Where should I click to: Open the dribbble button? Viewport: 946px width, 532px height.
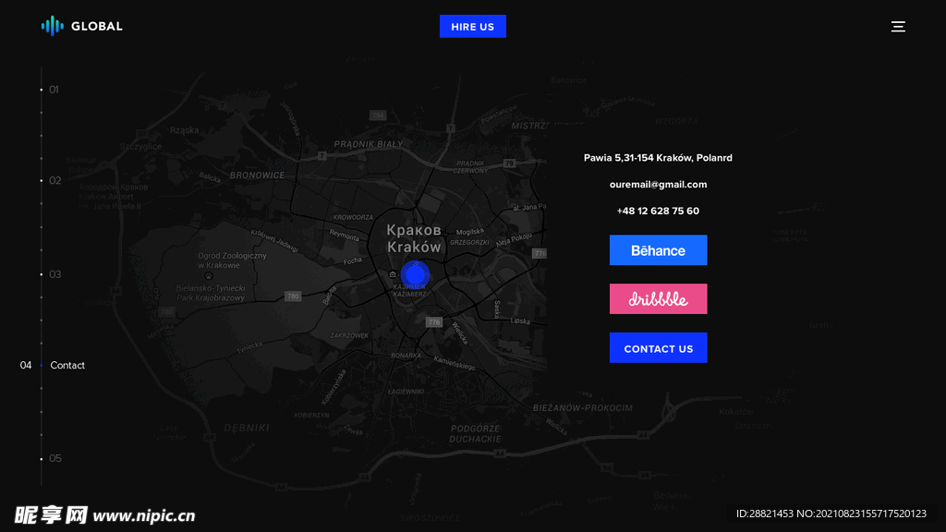point(658,298)
